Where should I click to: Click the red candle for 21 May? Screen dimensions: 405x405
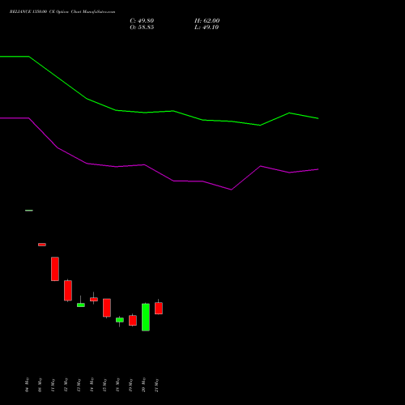tap(159, 308)
